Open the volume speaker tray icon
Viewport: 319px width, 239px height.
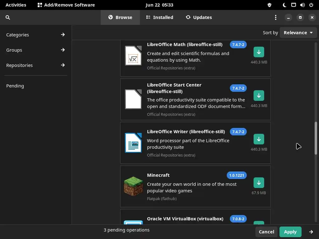302,5
